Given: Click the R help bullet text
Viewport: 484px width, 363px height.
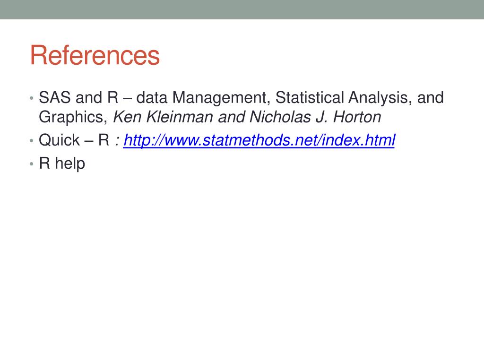Looking at the screenshot, I should click(x=62, y=163).
